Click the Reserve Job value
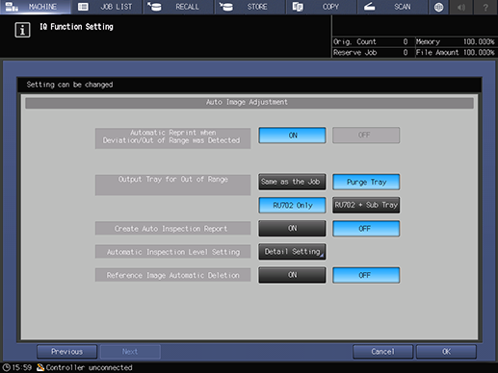498x373 pixels. 406,53
